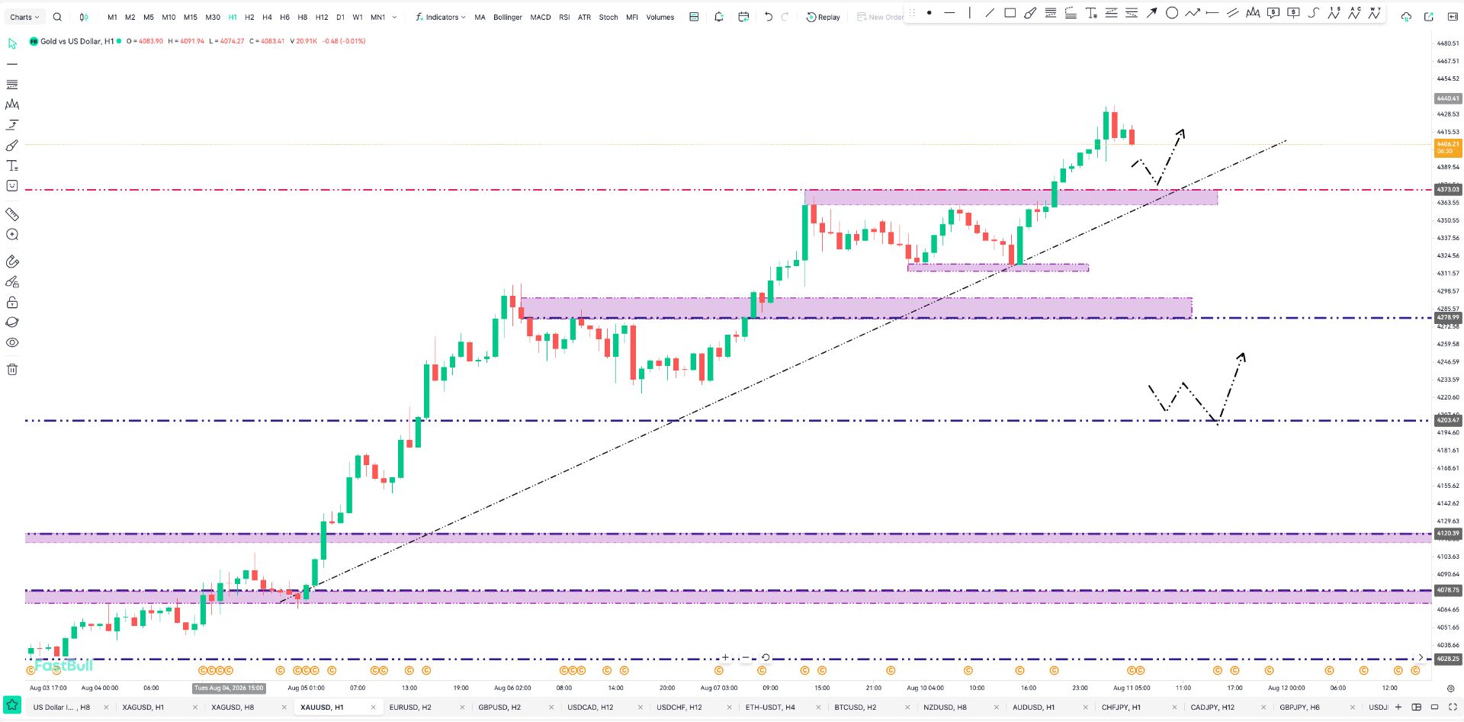Switch to the BTCUSD, H2 tab
The width and height of the screenshot is (1464, 722).
point(856,708)
